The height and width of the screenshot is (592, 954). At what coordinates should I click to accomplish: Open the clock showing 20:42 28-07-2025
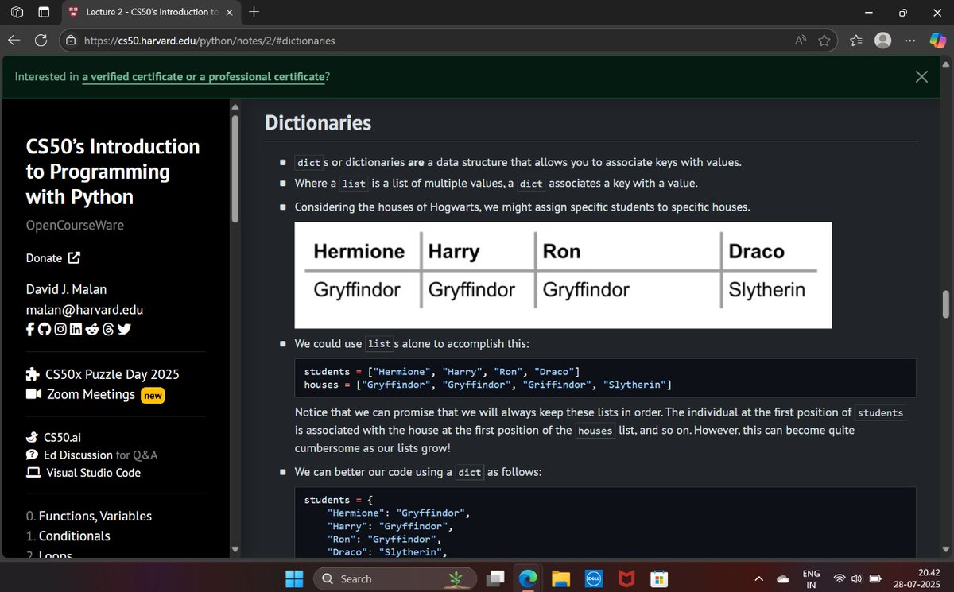(917, 578)
